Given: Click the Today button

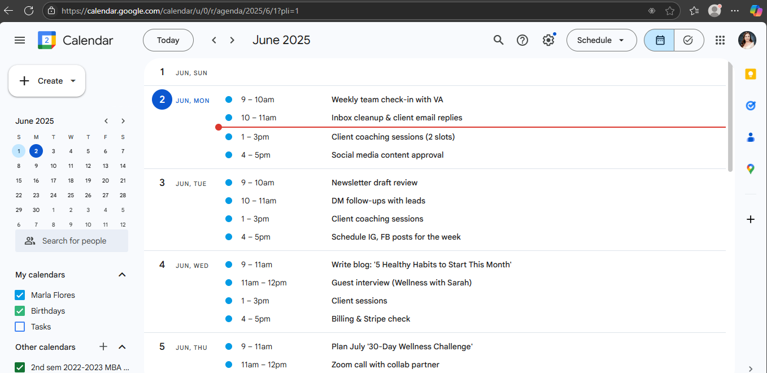Looking at the screenshot, I should [x=168, y=40].
